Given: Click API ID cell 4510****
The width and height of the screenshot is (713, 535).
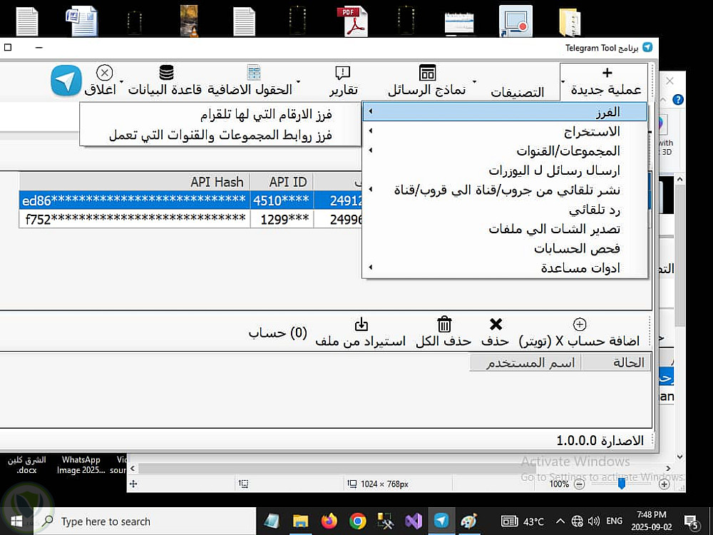Looking at the screenshot, I should 282,200.
